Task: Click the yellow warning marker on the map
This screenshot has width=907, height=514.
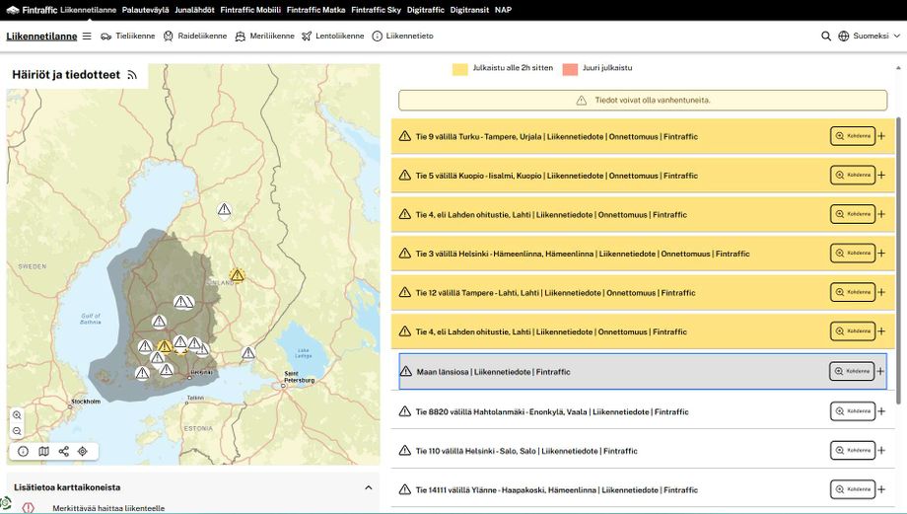Action: coord(237,275)
